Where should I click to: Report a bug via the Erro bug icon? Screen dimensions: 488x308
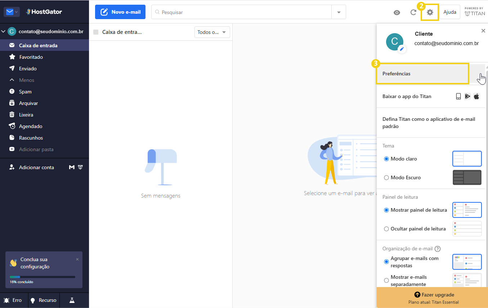(7, 300)
